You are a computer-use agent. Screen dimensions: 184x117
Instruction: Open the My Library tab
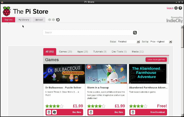tap(24, 19)
